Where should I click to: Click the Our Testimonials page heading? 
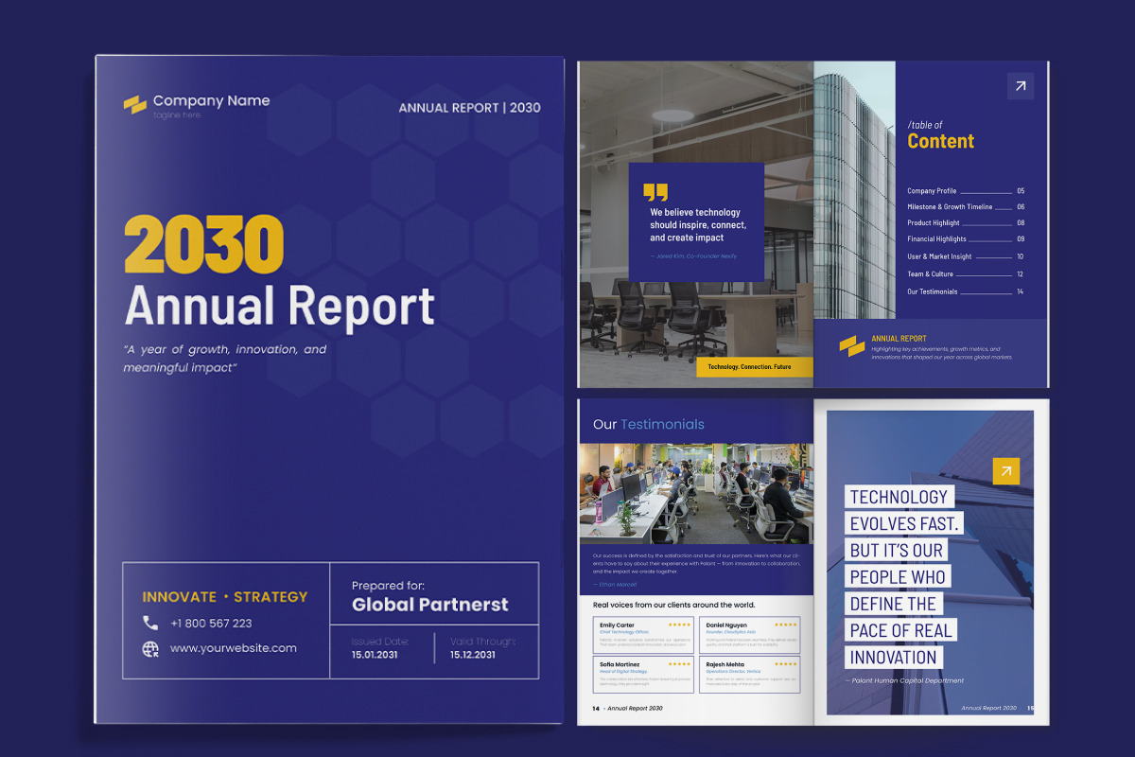click(649, 424)
